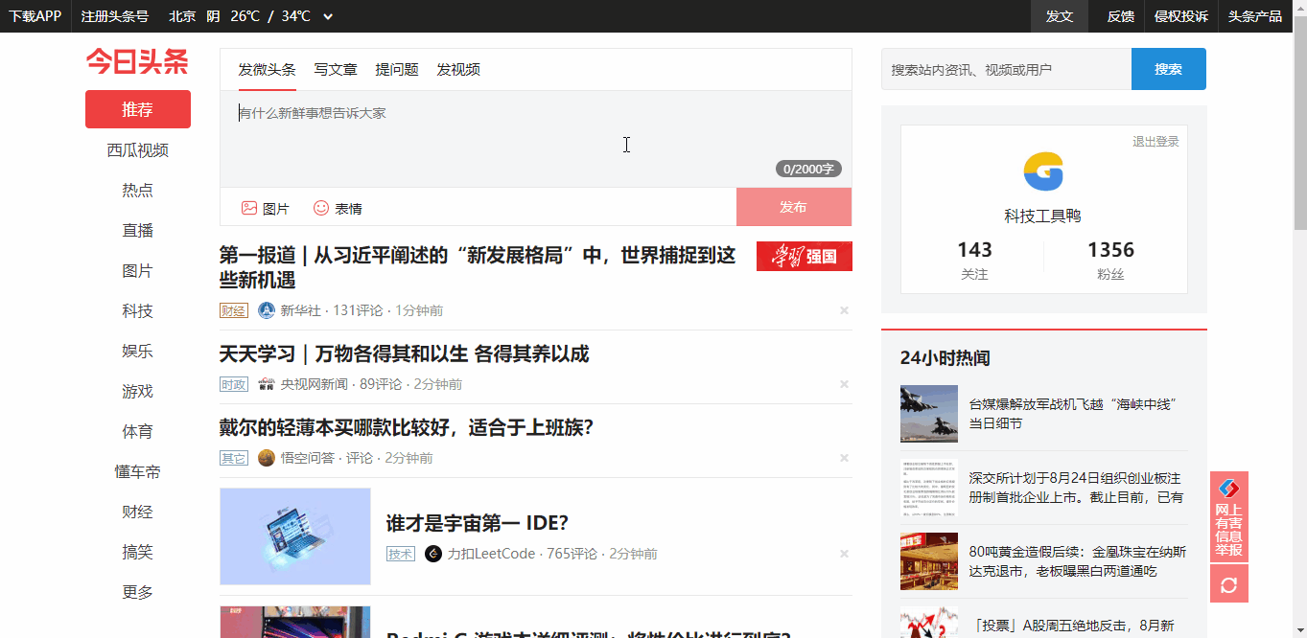Click the 765评论 comment count
The width and height of the screenshot is (1307, 638).
coord(572,554)
